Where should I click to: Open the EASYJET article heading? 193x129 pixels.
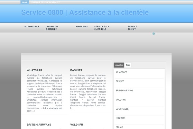(x=76, y=70)
